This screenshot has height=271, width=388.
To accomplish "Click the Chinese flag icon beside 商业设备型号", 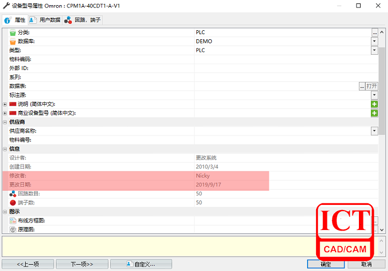I will [13, 113].
